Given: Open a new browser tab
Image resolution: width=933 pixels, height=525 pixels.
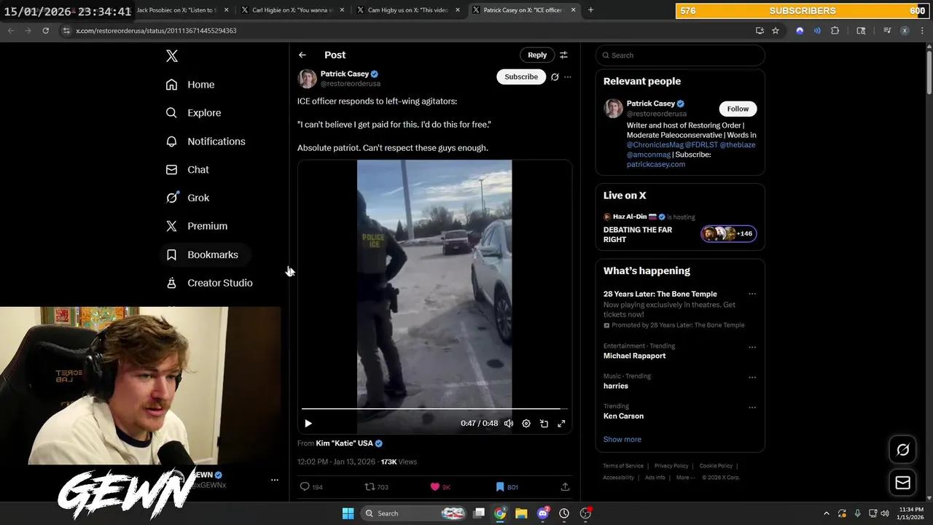Looking at the screenshot, I should tap(590, 10).
